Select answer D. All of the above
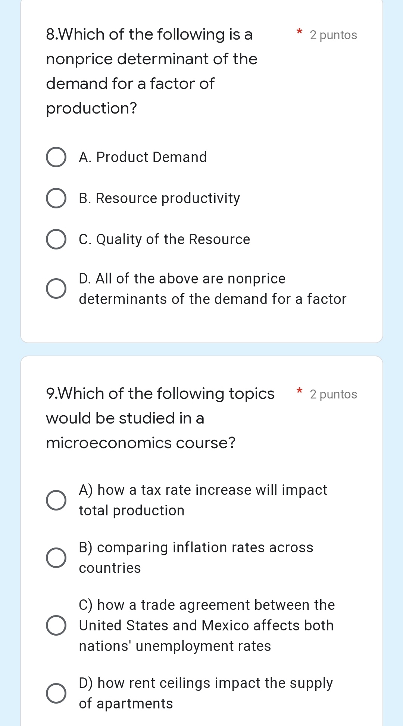This screenshot has height=726, width=403. (x=56, y=288)
